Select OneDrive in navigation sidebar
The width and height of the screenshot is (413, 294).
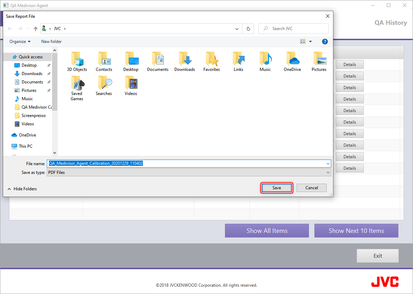pos(27,135)
